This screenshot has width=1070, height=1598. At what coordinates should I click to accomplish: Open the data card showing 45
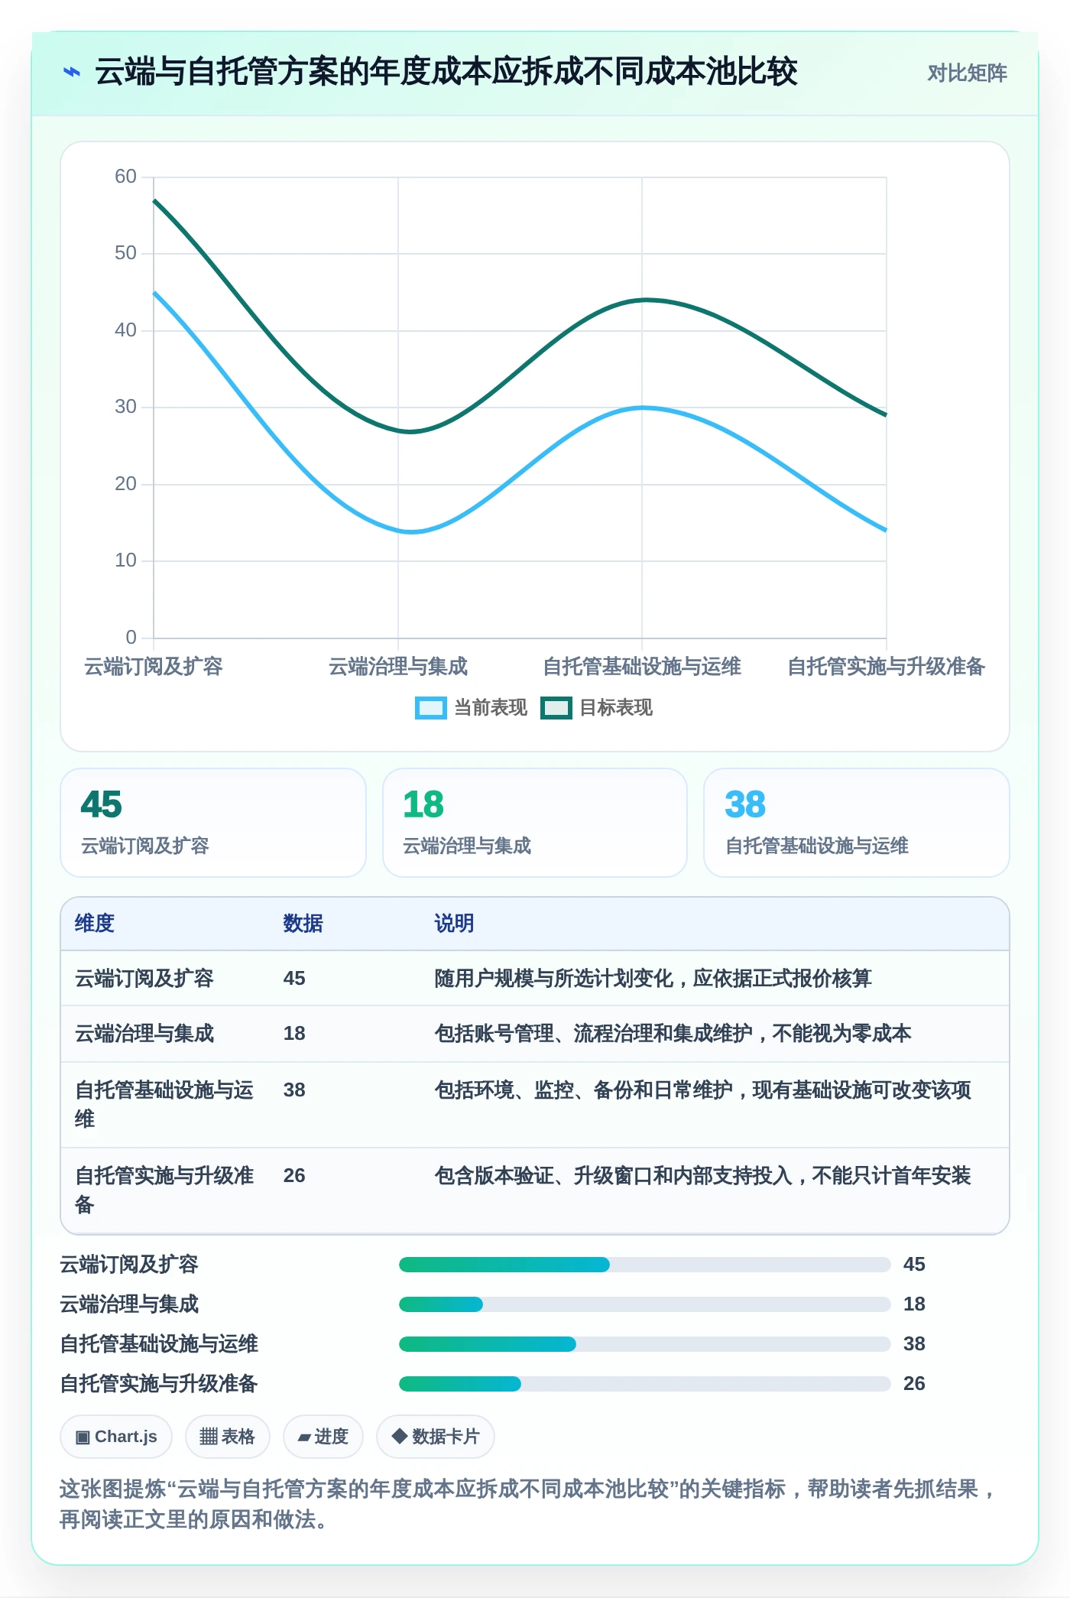point(213,823)
